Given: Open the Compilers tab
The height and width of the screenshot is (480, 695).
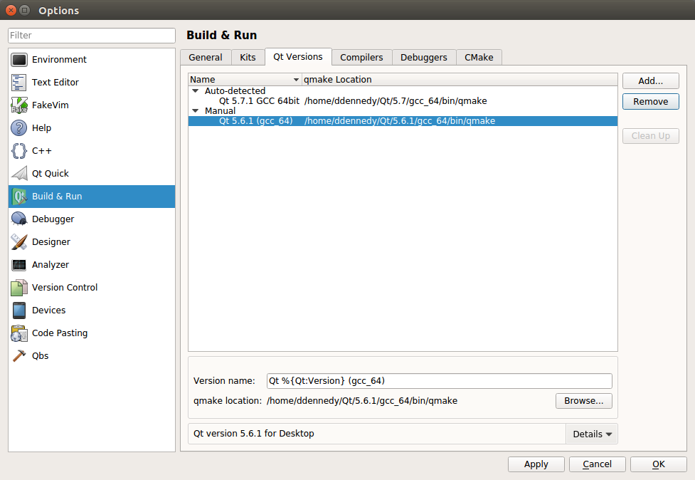Looking at the screenshot, I should (361, 58).
